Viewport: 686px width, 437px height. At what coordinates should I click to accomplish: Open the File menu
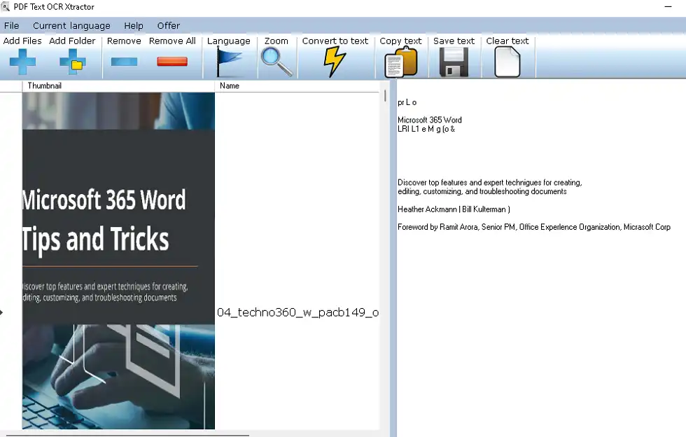pos(11,26)
